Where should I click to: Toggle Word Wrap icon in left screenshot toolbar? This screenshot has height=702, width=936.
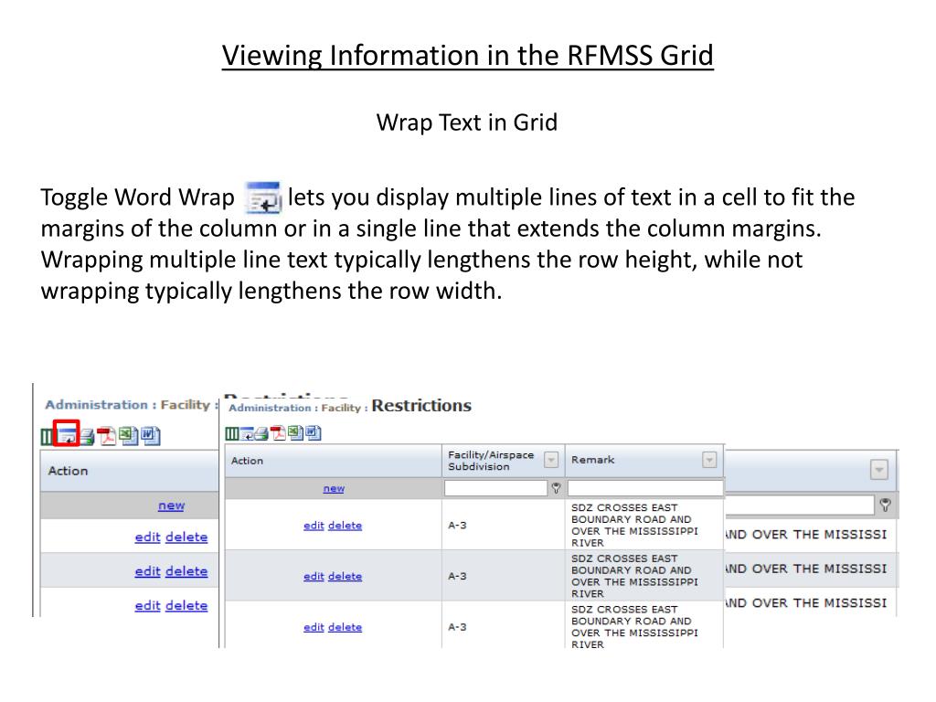pos(66,434)
